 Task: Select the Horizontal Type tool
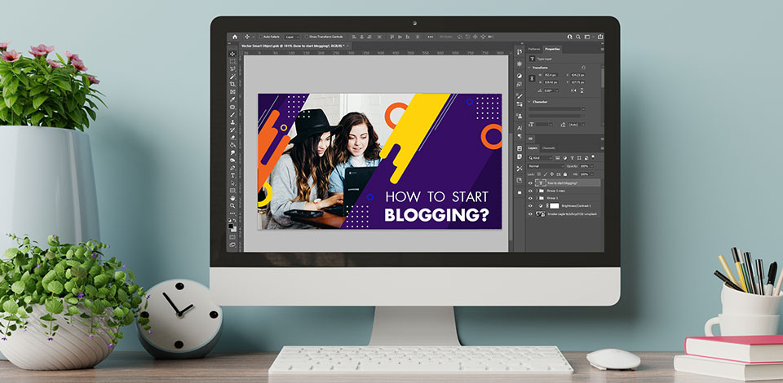[x=232, y=175]
